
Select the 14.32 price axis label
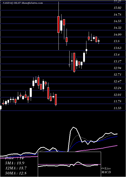[x=118, y=28]
